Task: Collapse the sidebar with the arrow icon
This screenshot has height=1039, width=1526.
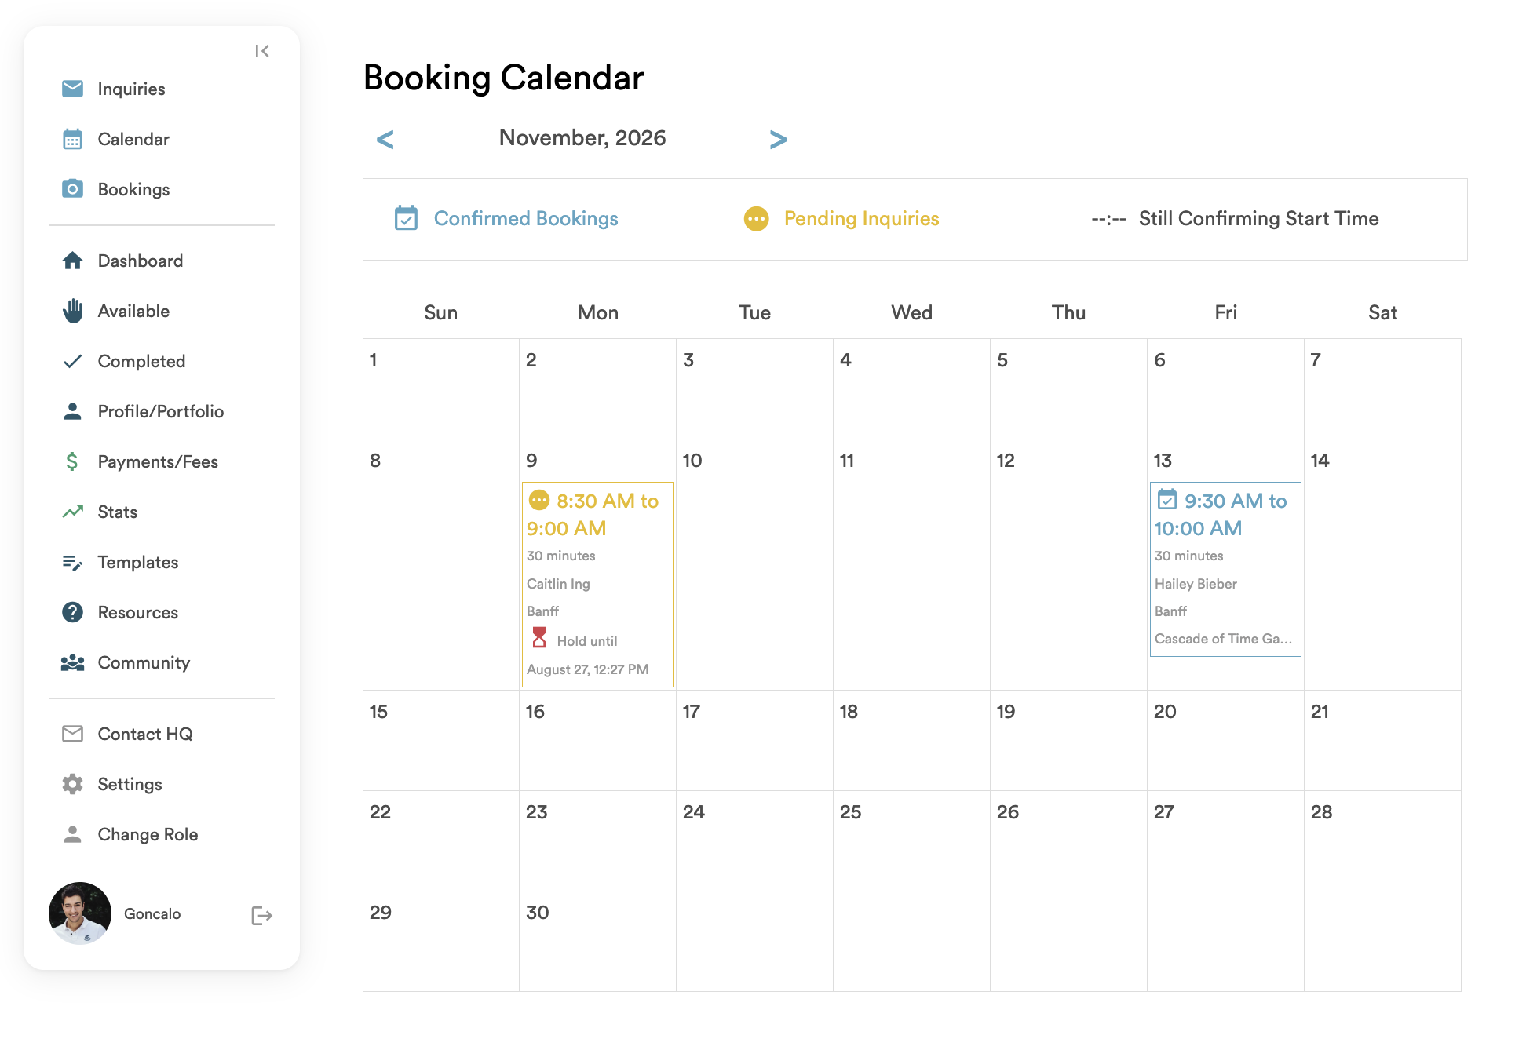Action: point(262,51)
